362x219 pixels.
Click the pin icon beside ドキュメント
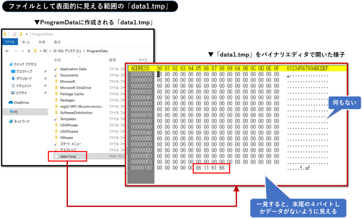coord(45,86)
